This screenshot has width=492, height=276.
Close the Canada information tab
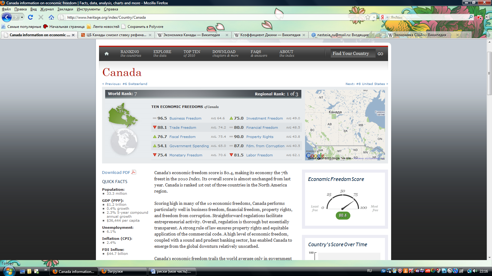point(73,35)
